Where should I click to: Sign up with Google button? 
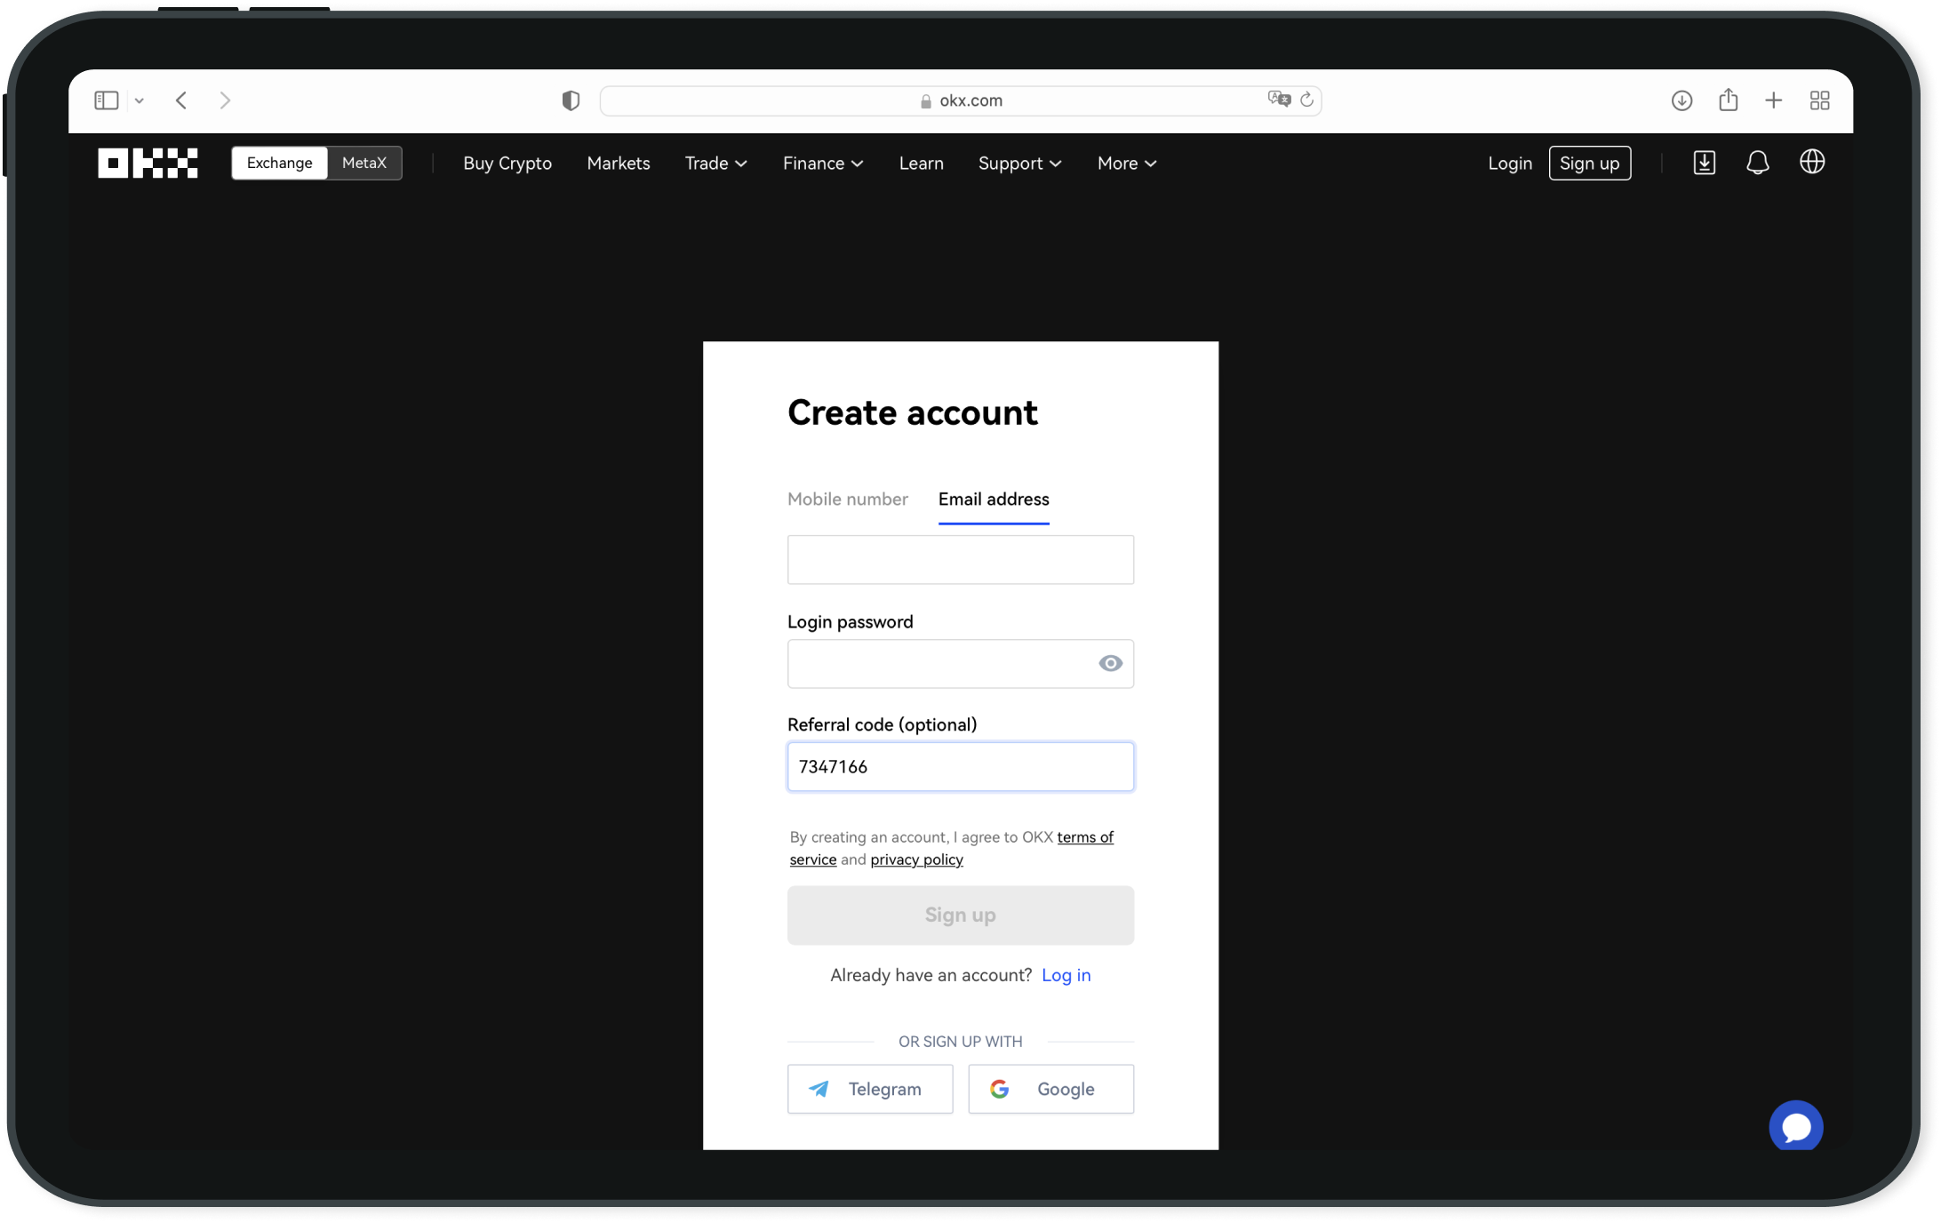pyautogui.click(x=1051, y=1090)
